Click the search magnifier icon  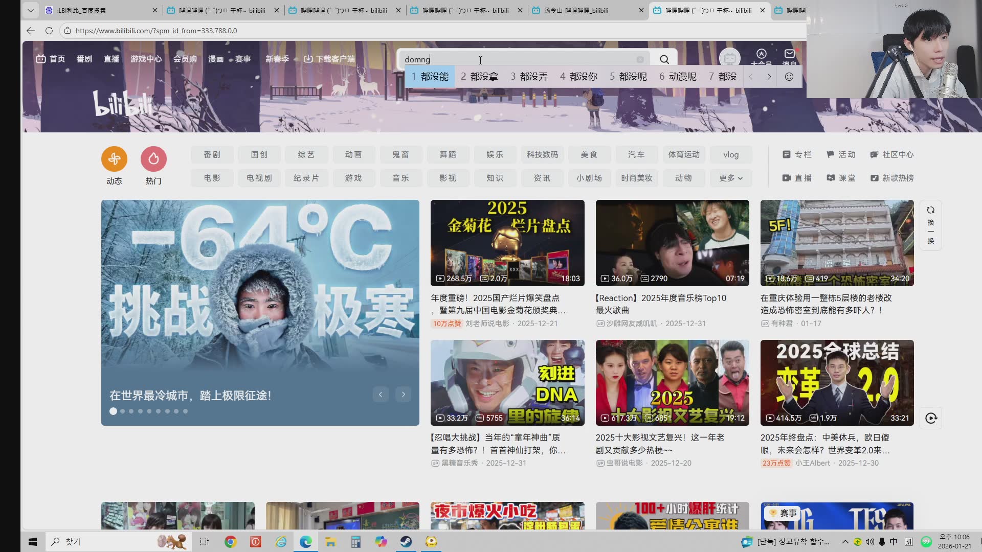(664, 59)
